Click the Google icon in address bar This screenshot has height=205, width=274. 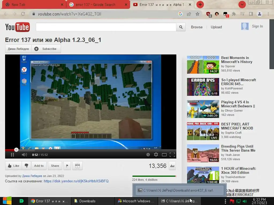pyautogui.click(x=180, y=14)
